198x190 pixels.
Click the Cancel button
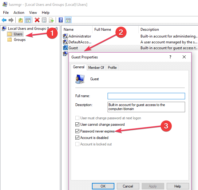coord(128,186)
